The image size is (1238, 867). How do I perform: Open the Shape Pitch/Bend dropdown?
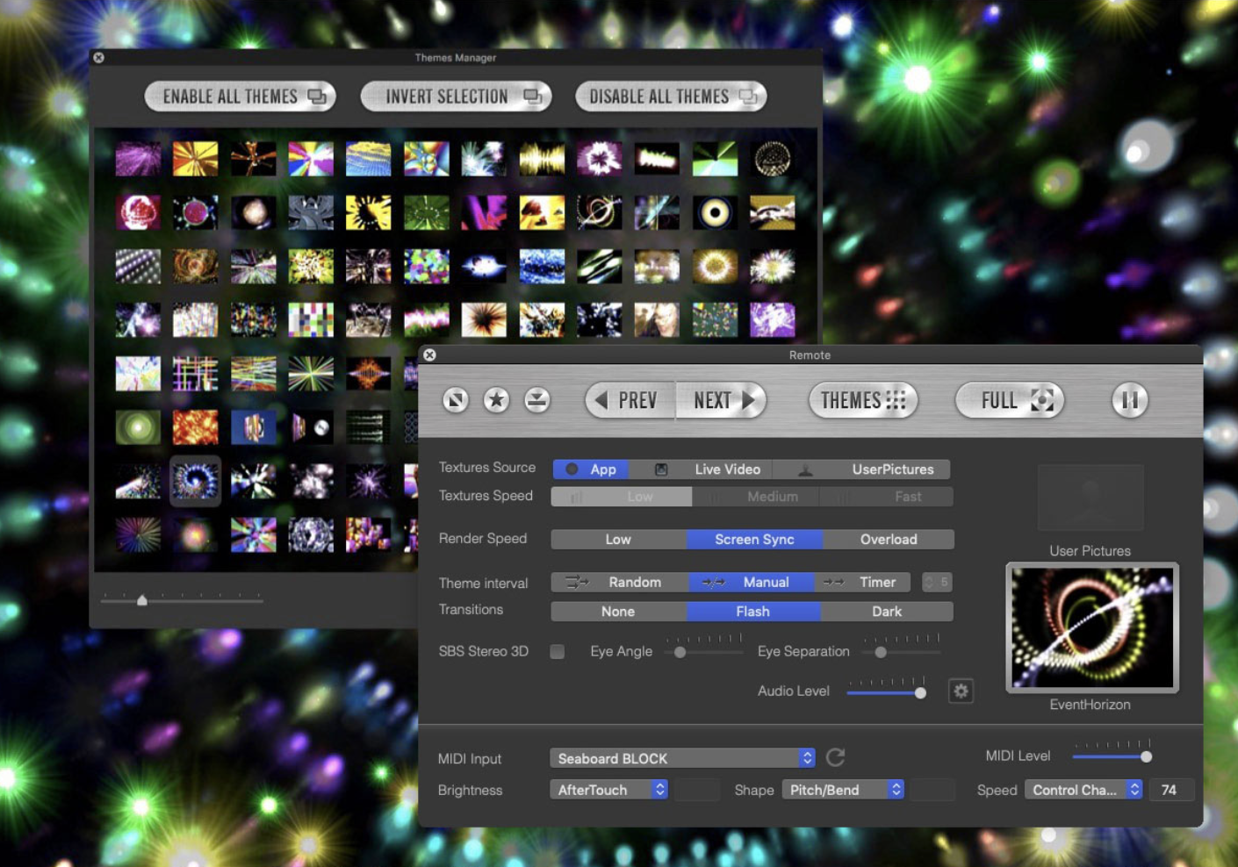[x=843, y=789]
